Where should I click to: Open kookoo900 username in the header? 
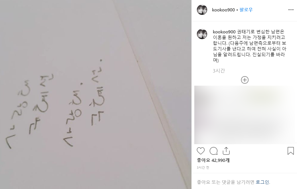coord(223,10)
